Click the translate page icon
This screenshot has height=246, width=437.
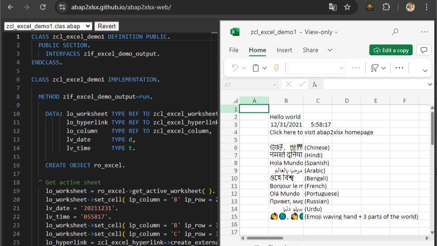tap(333, 7)
